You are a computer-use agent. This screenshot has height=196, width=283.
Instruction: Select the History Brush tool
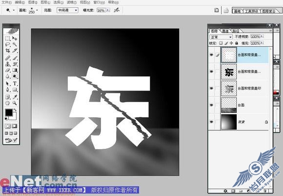pyautogui.click(x=15, y=64)
